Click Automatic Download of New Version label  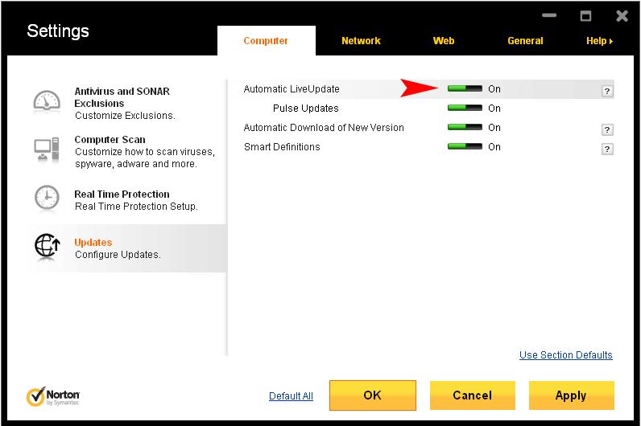coord(324,127)
